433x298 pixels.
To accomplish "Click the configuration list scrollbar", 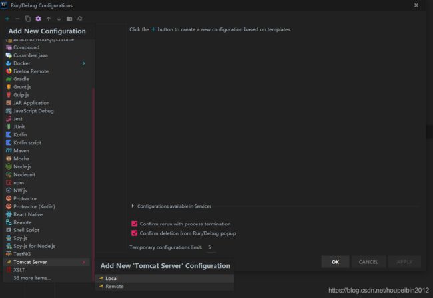I will tap(93, 185).
